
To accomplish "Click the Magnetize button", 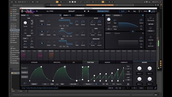I will click(119, 84).
